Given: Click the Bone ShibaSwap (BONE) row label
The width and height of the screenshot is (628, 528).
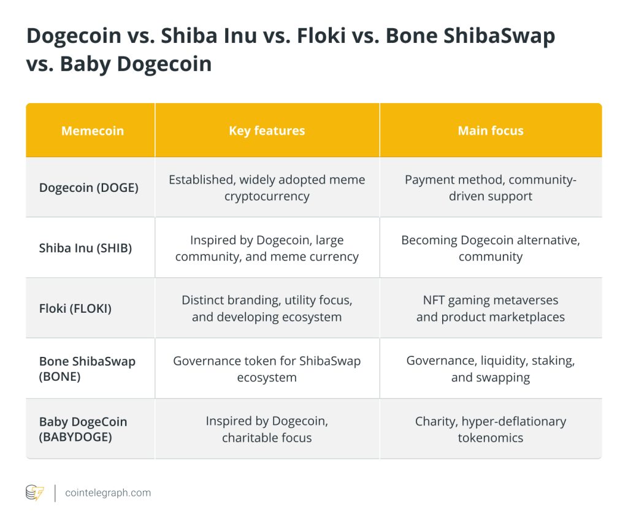Looking at the screenshot, I should (87, 369).
